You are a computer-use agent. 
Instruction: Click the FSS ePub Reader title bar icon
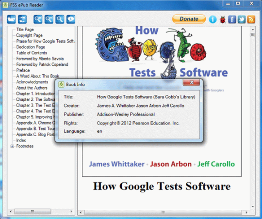[x=5, y=5]
